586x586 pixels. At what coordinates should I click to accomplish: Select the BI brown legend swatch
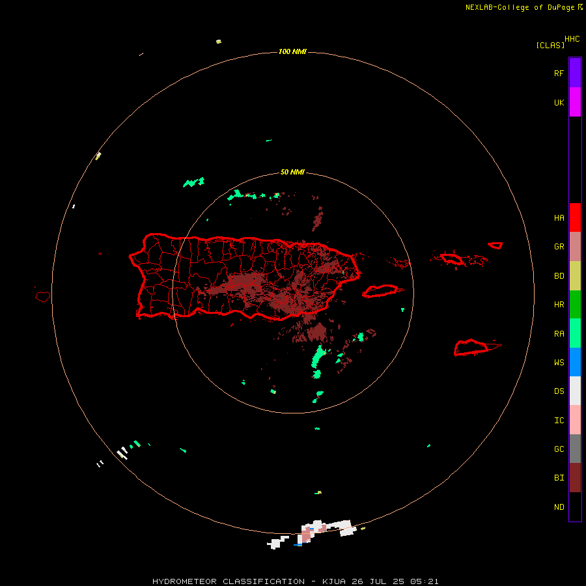click(575, 478)
